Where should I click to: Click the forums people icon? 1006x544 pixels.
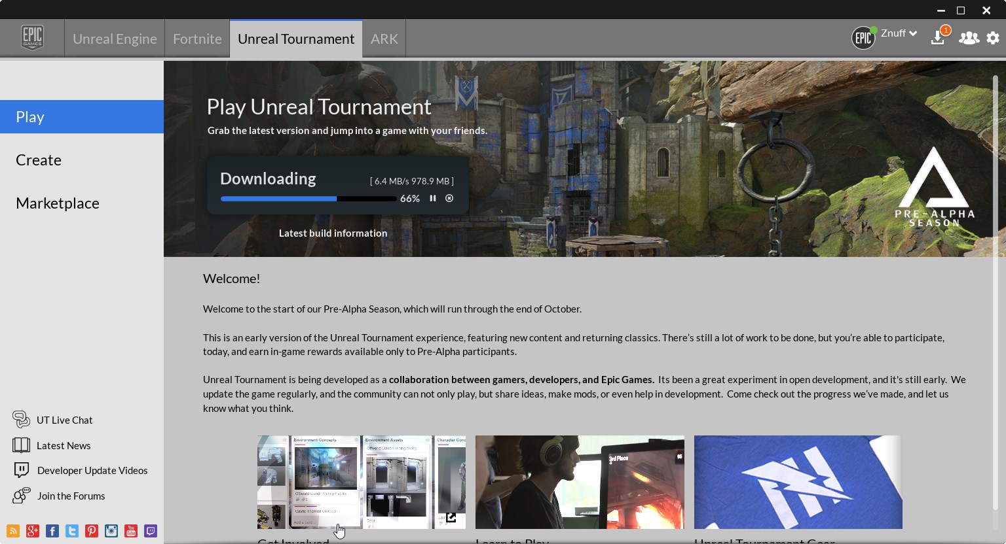pos(21,495)
